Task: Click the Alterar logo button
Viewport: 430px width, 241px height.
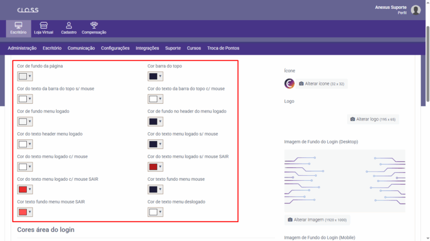Action: (x=372, y=119)
